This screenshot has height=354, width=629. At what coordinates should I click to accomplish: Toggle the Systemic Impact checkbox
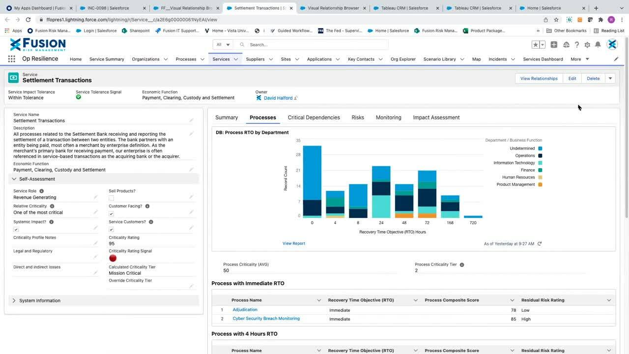click(x=16, y=230)
